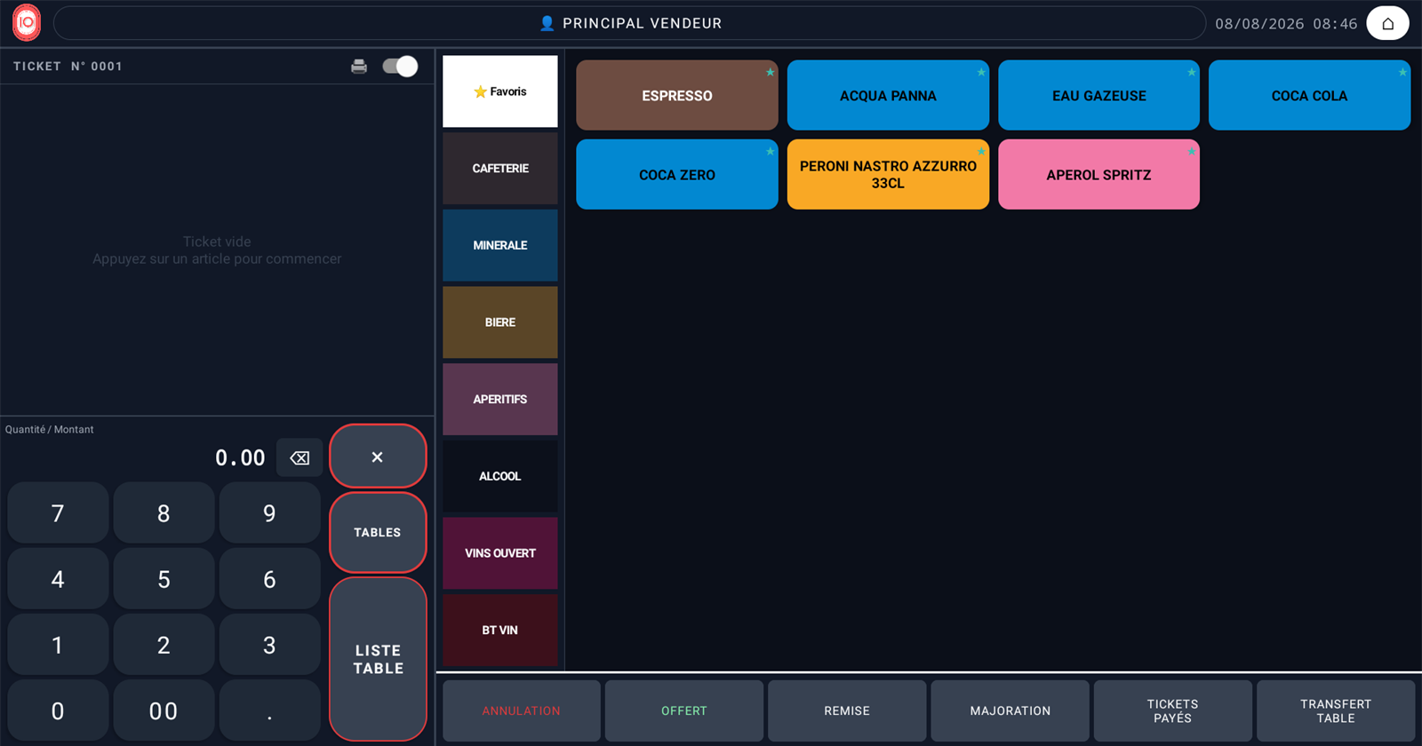Add APEROL SPRITZ to the ticket
The width and height of the screenshot is (1422, 746).
click(1098, 174)
